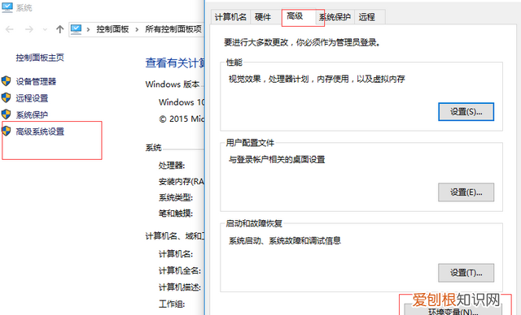Viewport: 521px width, 315px height.
Task: Switch to the 系统保护 tab
Action: point(335,17)
